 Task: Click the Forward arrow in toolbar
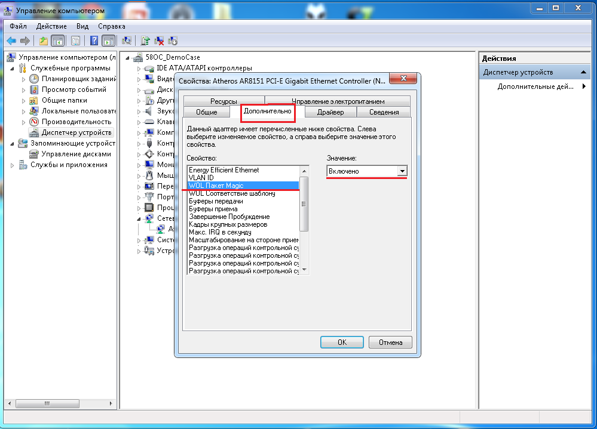coord(25,41)
